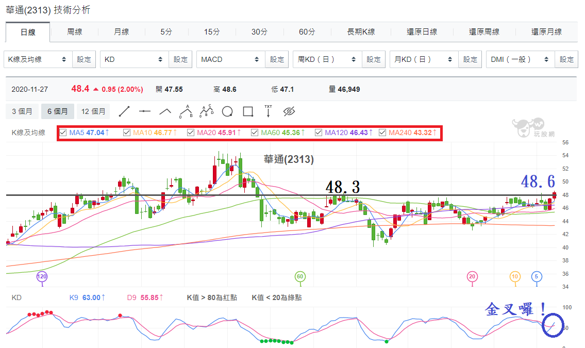585x348 pixels.
Task: Click the 高 48.6 high price
Action: click(x=225, y=90)
